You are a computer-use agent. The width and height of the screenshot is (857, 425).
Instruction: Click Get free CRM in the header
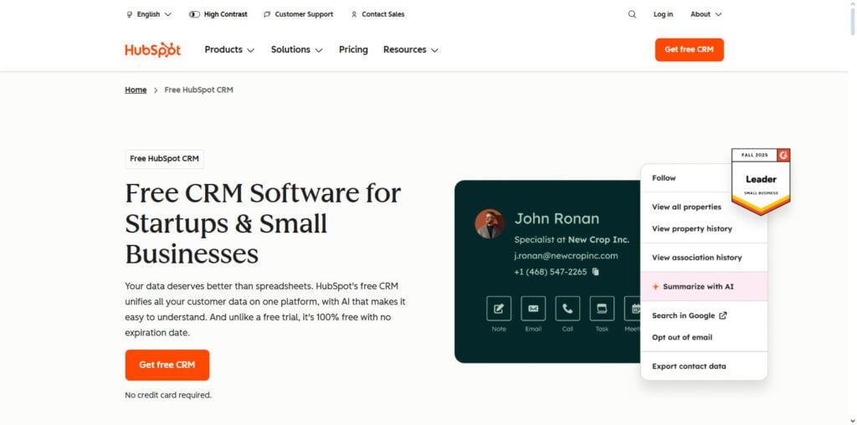point(690,49)
